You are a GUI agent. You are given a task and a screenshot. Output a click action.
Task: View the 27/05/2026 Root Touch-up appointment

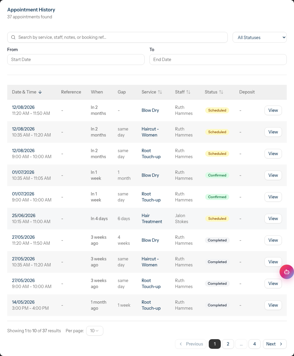click(273, 284)
